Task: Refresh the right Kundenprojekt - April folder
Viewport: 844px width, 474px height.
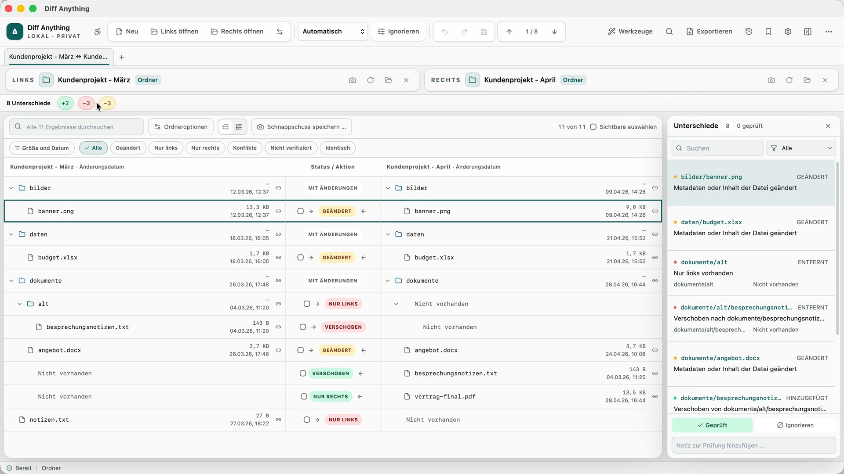Action: point(789,80)
